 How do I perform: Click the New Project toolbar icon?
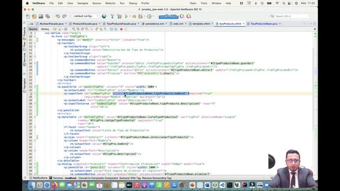tap(34, 16)
